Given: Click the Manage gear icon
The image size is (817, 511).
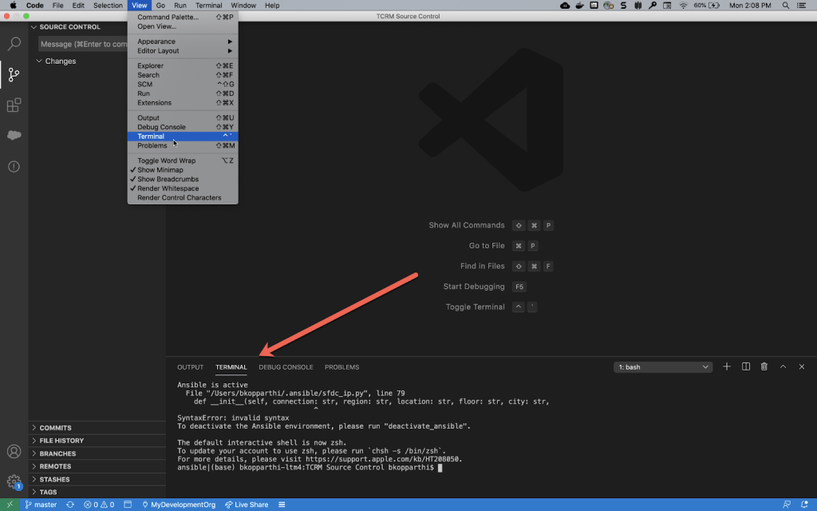Looking at the screenshot, I should [x=14, y=481].
